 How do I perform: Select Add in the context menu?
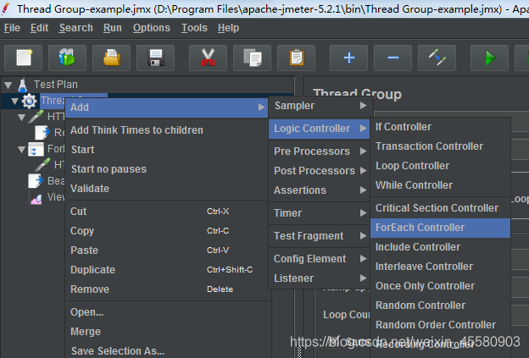[167, 107]
